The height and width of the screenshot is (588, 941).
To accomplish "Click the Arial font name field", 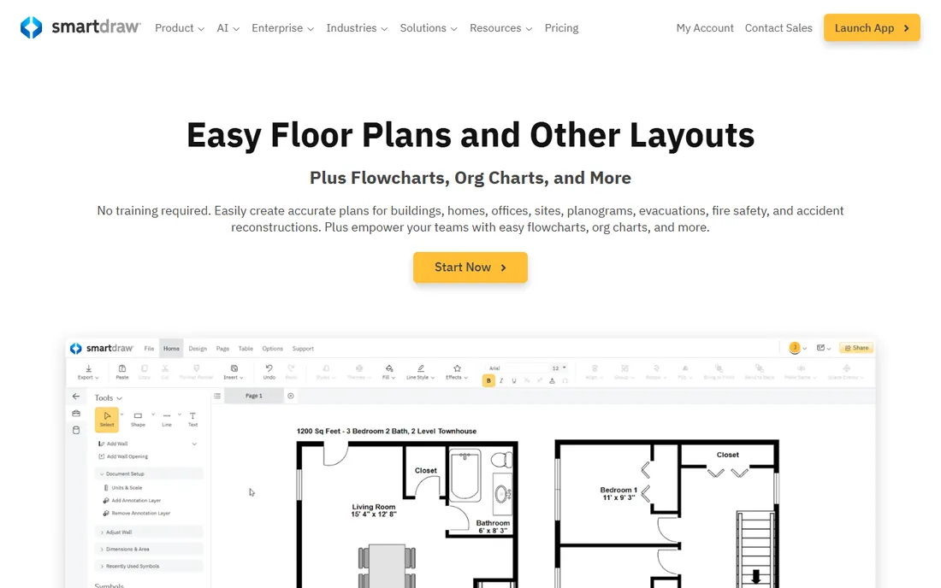I will [517, 368].
